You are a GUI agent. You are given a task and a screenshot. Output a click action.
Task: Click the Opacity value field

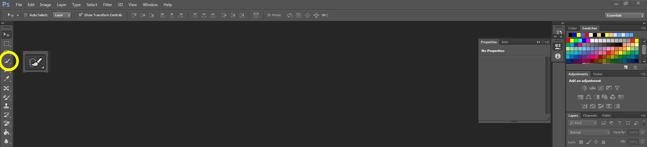[633, 133]
